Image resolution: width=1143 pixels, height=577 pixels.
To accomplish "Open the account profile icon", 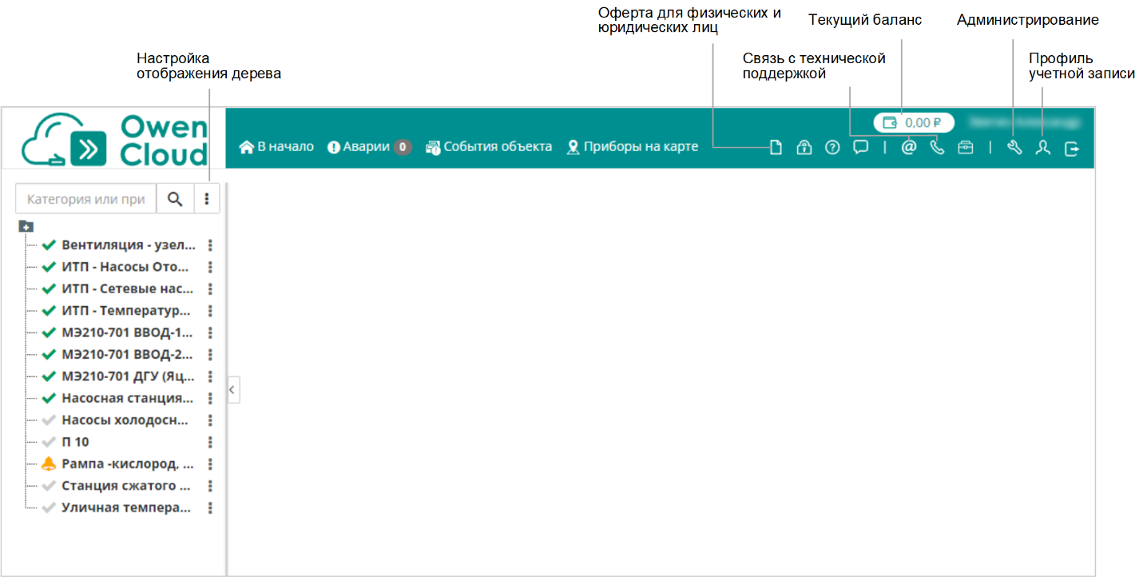I will (1042, 148).
